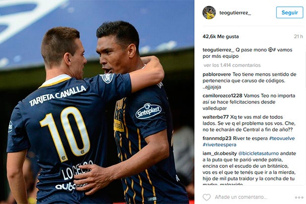The width and height of the screenshot is (306, 204).
Task: Open frannmdp23 commenter profile
Action: click(x=217, y=139)
